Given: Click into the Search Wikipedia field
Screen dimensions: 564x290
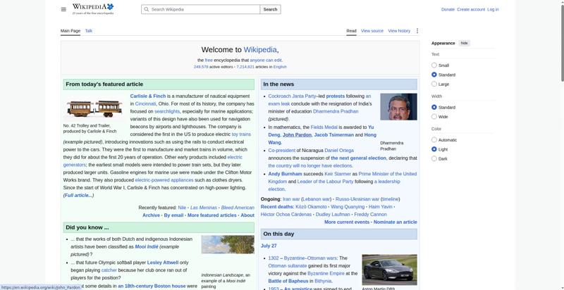Looking at the screenshot, I should click(x=201, y=9).
